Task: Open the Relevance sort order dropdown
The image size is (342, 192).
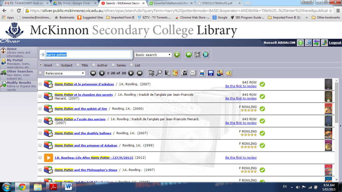Action: pyautogui.click(x=65, y=73)
